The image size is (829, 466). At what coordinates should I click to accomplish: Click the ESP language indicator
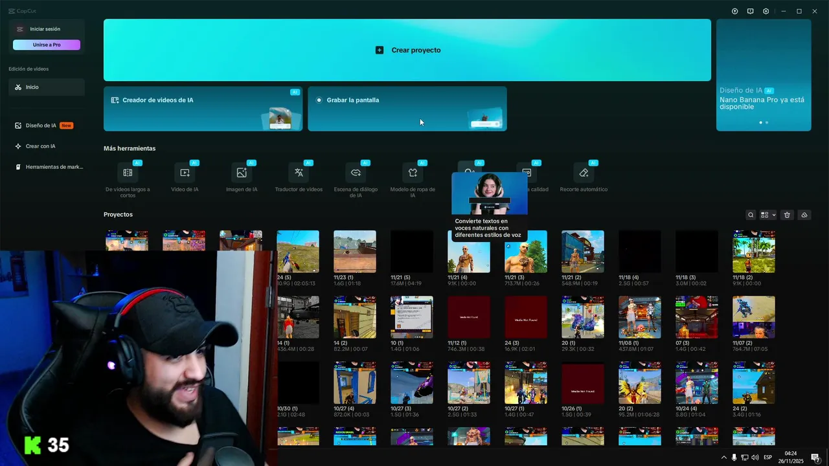pyautogui.click(x=768, y=458)
